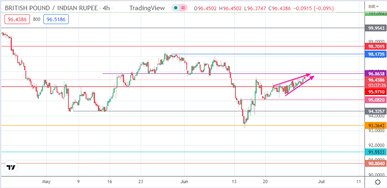Click the 23 date label on time axis
The width and height of the screenshot is (387, 188).
pyautogui.click(x=141, y=182)
